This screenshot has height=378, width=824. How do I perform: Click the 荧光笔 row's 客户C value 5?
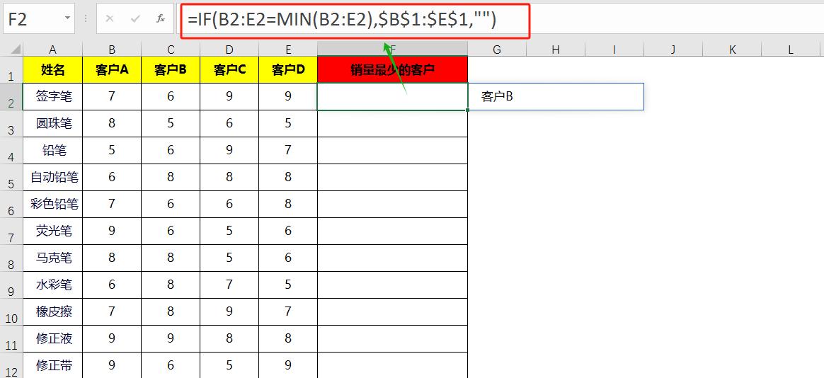coord(229,231)
